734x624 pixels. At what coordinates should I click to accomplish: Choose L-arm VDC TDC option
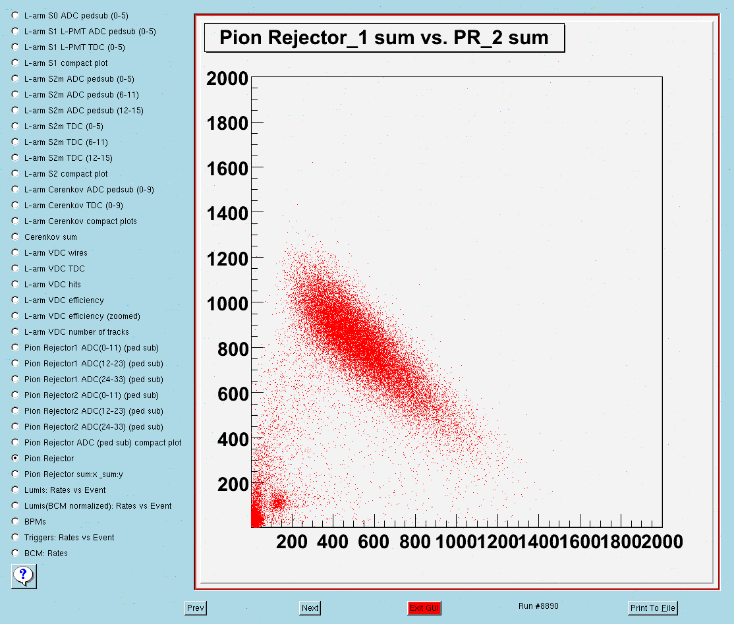(x=15, y=269)
